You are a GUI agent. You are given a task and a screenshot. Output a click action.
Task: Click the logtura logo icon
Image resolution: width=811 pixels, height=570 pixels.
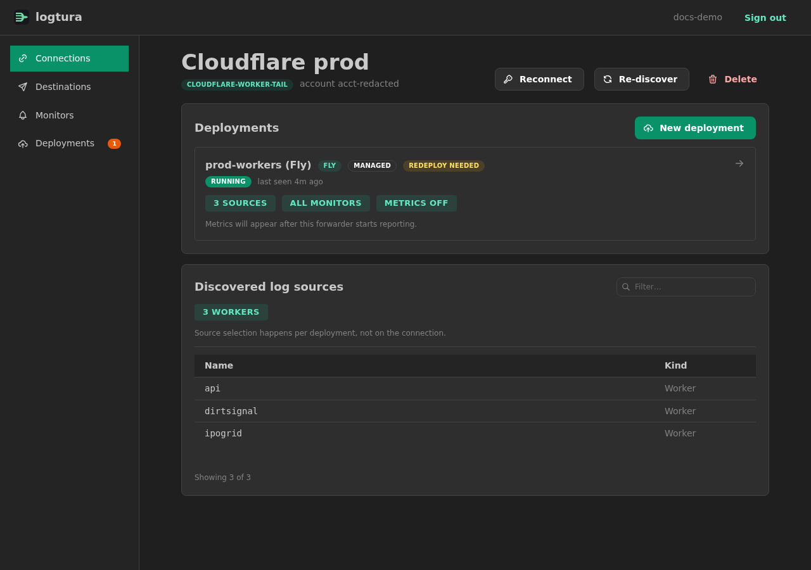coord(22,17)
